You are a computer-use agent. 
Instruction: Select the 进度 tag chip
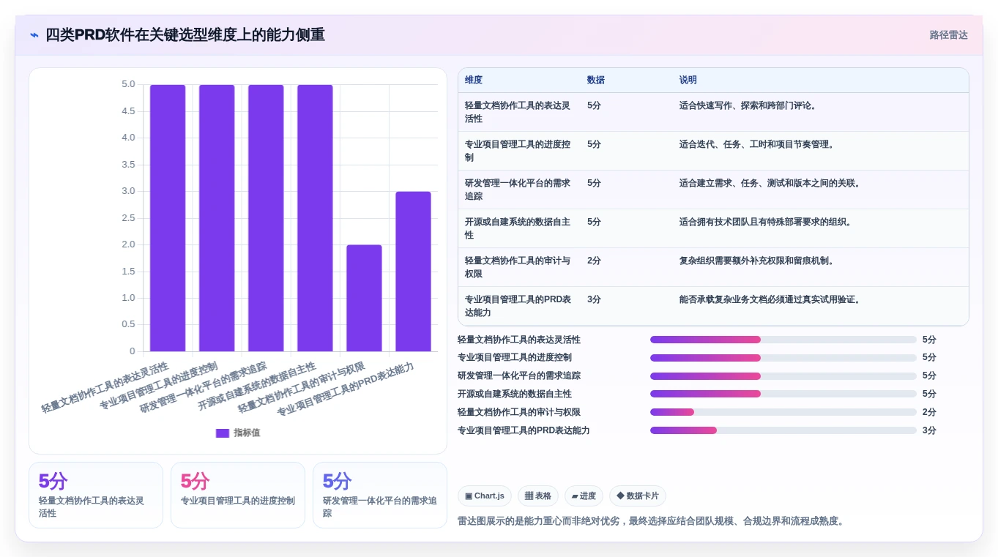(584, 496)
